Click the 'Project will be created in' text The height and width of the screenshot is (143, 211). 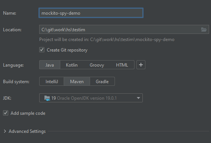tap(107, 40)
